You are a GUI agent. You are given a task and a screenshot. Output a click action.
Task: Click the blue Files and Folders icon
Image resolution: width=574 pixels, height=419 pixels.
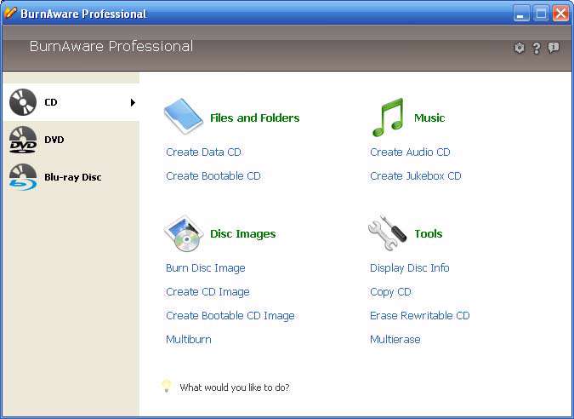click(x=183, y=116)
